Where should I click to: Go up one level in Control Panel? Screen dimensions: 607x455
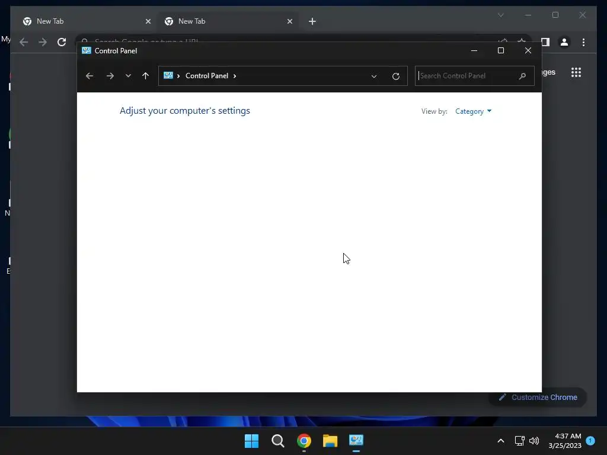146,76
